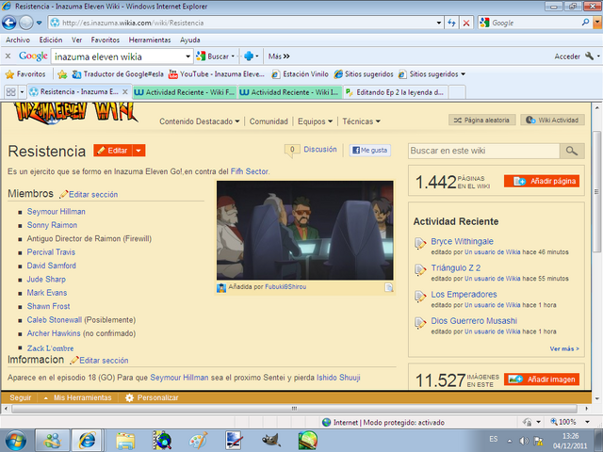Open the lime icon taskbar application
603x452 pixels.
[308, 441]
